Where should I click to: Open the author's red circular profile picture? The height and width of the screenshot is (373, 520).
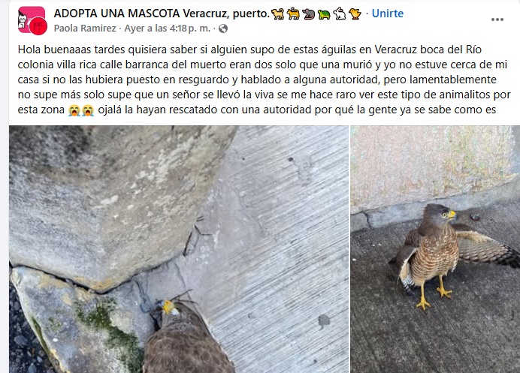click(x=38, y=26)
